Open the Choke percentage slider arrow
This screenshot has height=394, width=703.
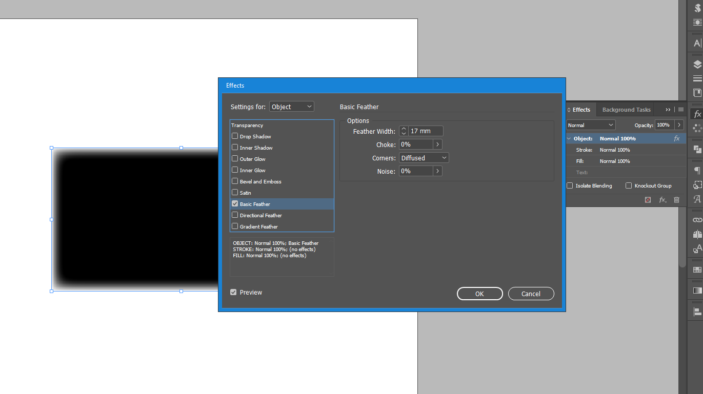437,144
